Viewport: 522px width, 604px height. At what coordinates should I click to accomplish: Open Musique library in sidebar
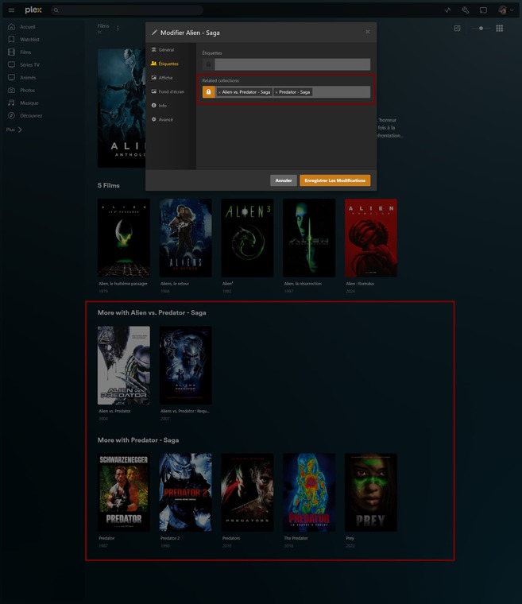pyautogui.click(x=29, y=103)
